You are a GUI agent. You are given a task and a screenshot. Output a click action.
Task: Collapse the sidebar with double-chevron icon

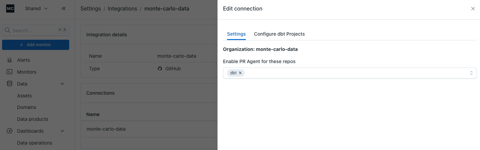coord(63,8)
